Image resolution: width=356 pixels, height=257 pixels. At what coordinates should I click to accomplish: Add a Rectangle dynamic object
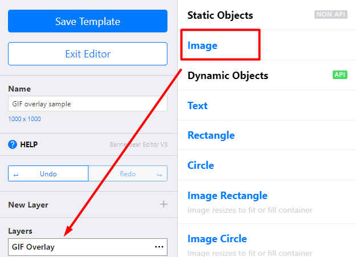211,135
